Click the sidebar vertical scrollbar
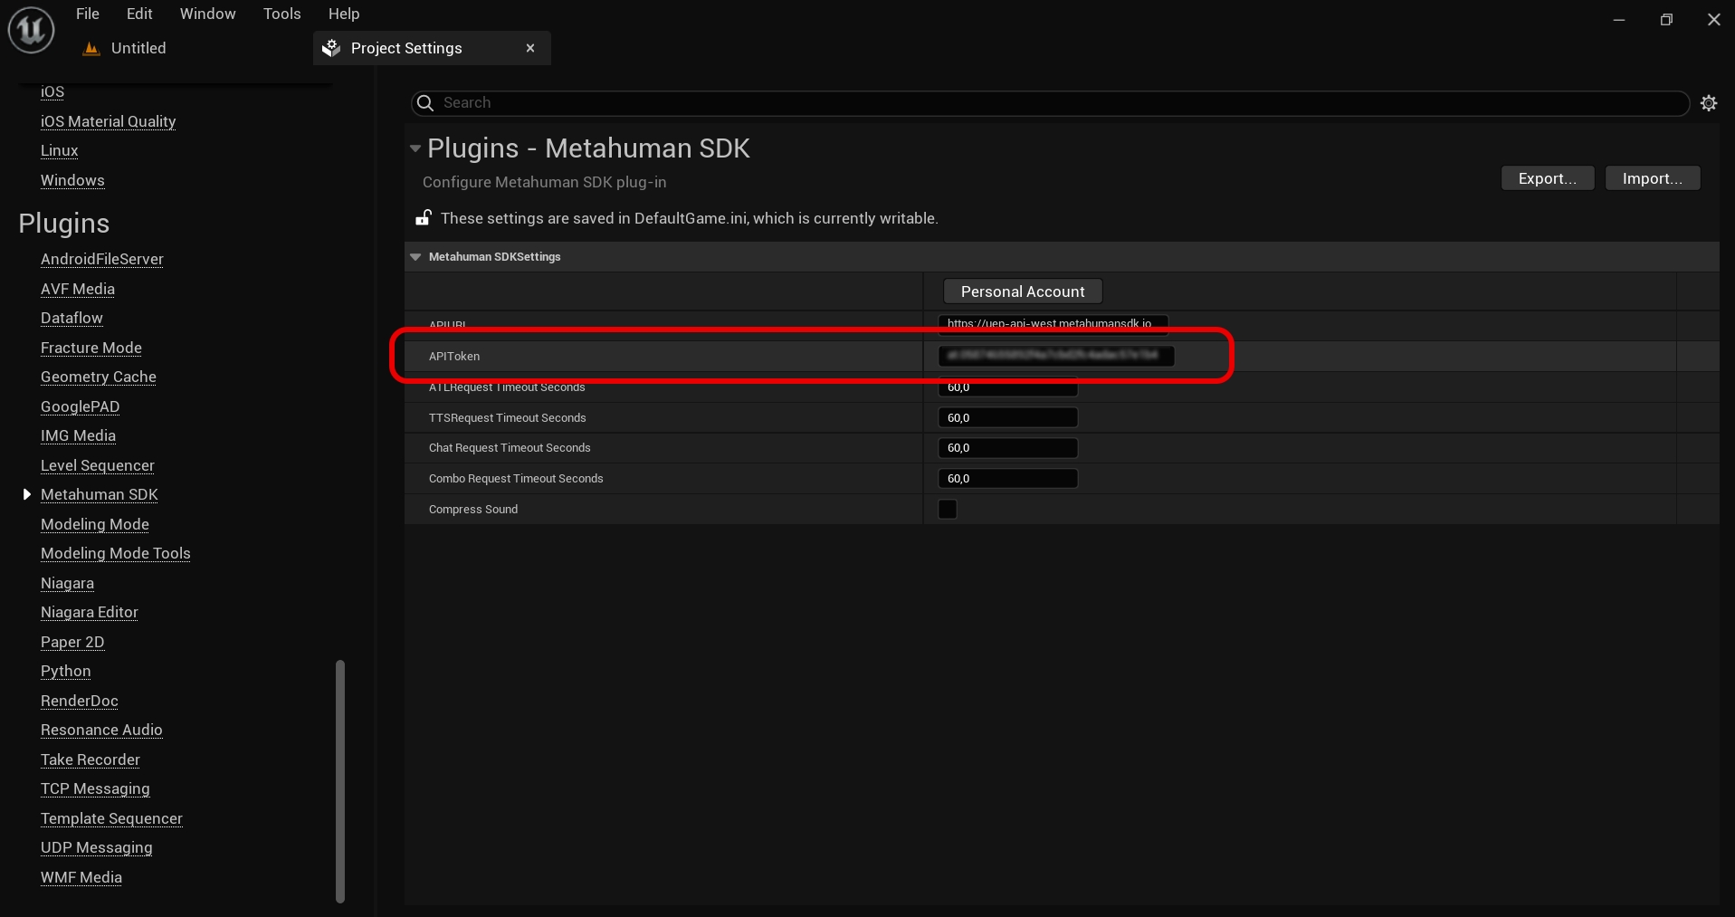 pyautogui.click(x=340, y=780)
